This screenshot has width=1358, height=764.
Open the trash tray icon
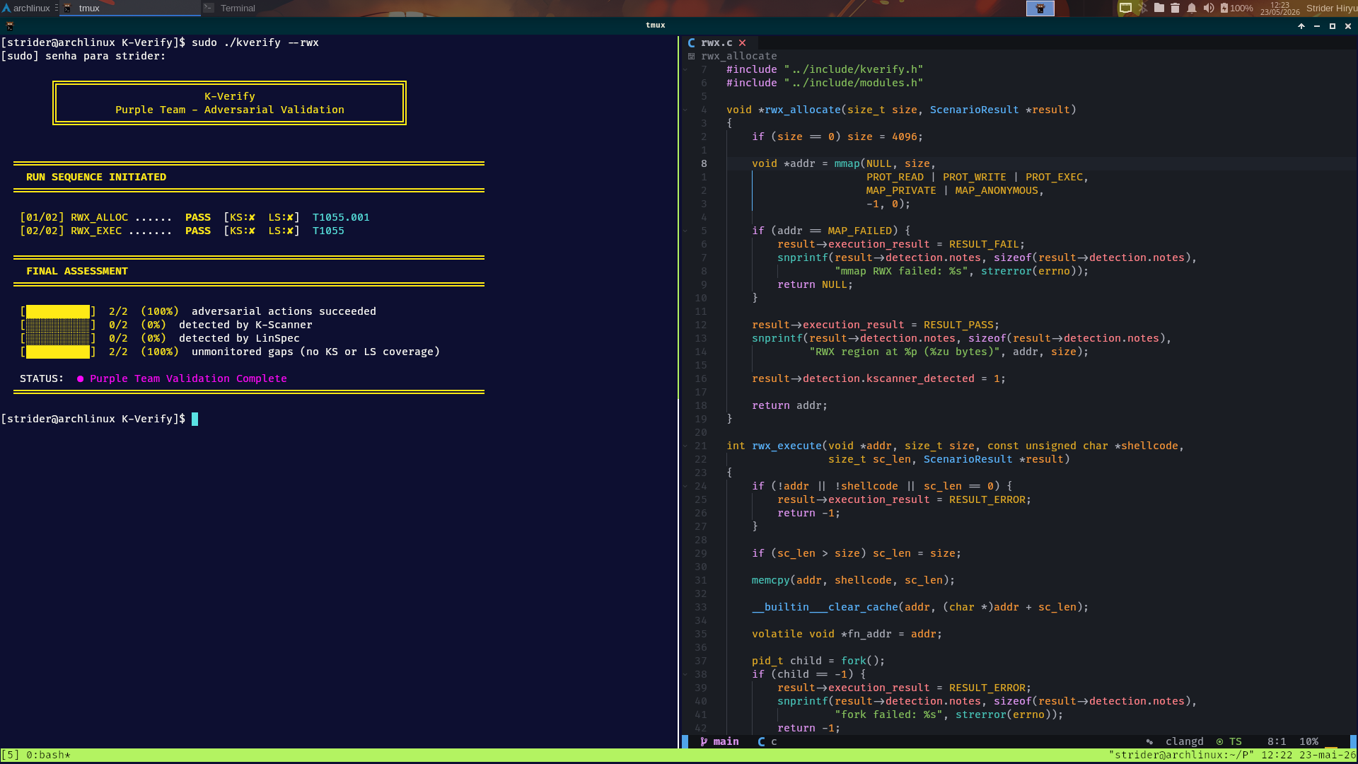pyautogui.click(x=1175, y=8)
